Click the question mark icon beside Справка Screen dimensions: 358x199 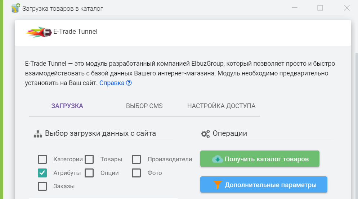(129, 83)
